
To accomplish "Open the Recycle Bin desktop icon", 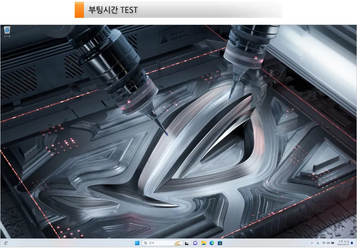I will coord(7,31).
